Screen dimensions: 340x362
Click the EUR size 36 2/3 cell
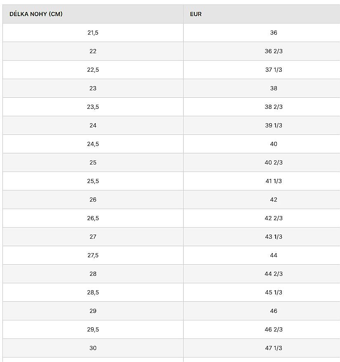274,51
